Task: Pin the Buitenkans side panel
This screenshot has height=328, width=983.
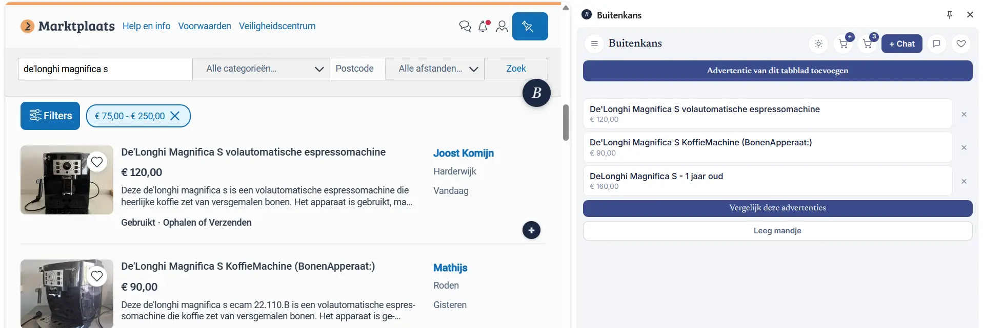Action: (x=949, y=15)
